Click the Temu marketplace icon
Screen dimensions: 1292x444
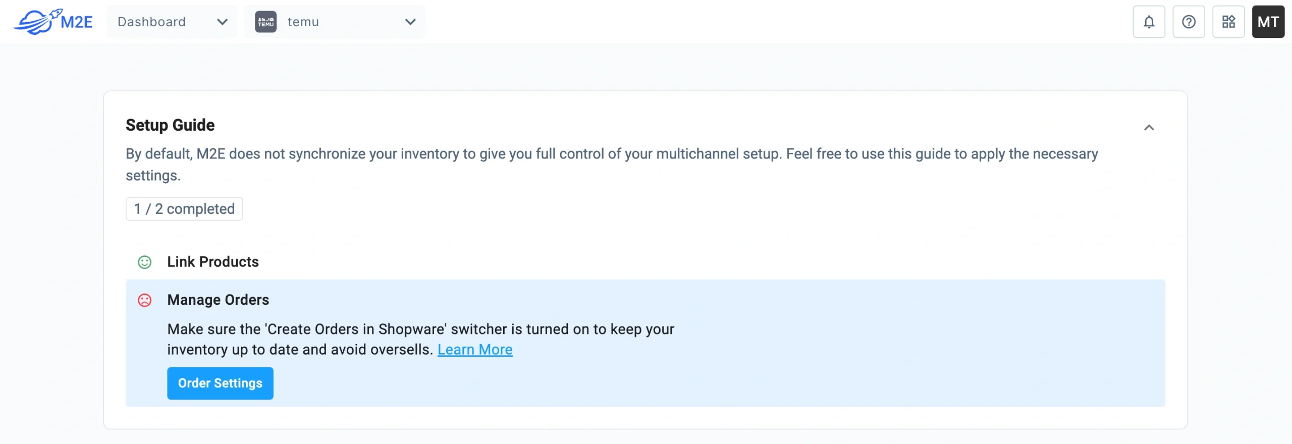click(266, 22)
